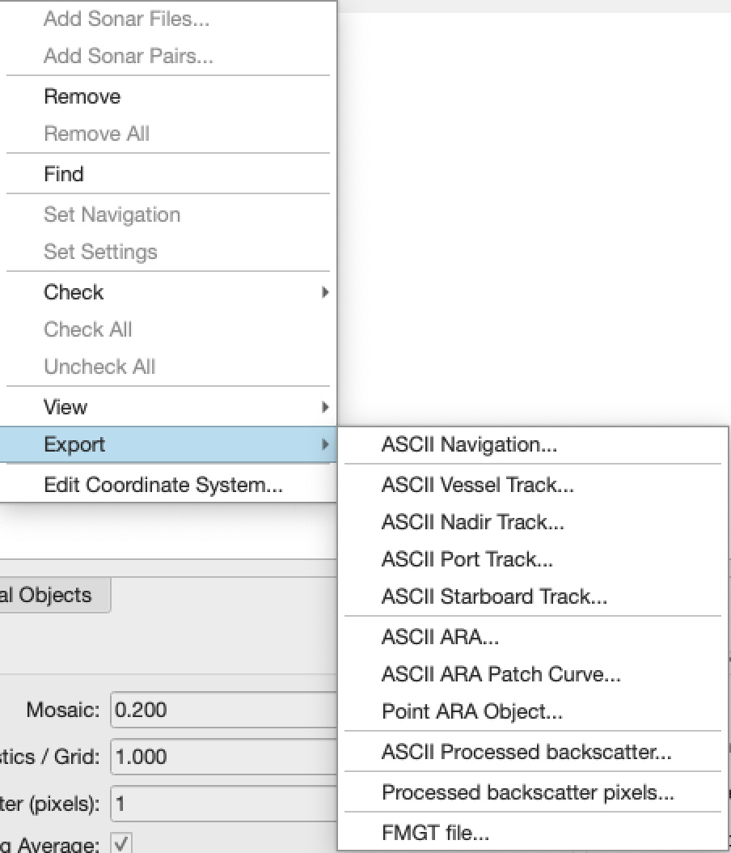Click the Mosaic resolution input field

pyautogui.click(x=222, y=711)
